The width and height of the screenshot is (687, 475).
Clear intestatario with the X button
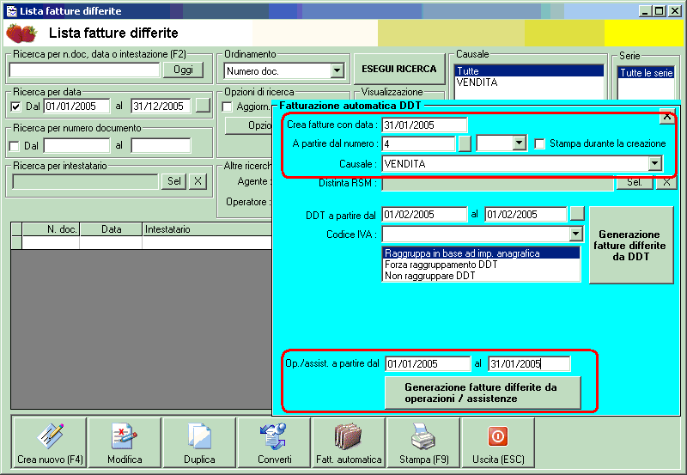coord(198,181)
